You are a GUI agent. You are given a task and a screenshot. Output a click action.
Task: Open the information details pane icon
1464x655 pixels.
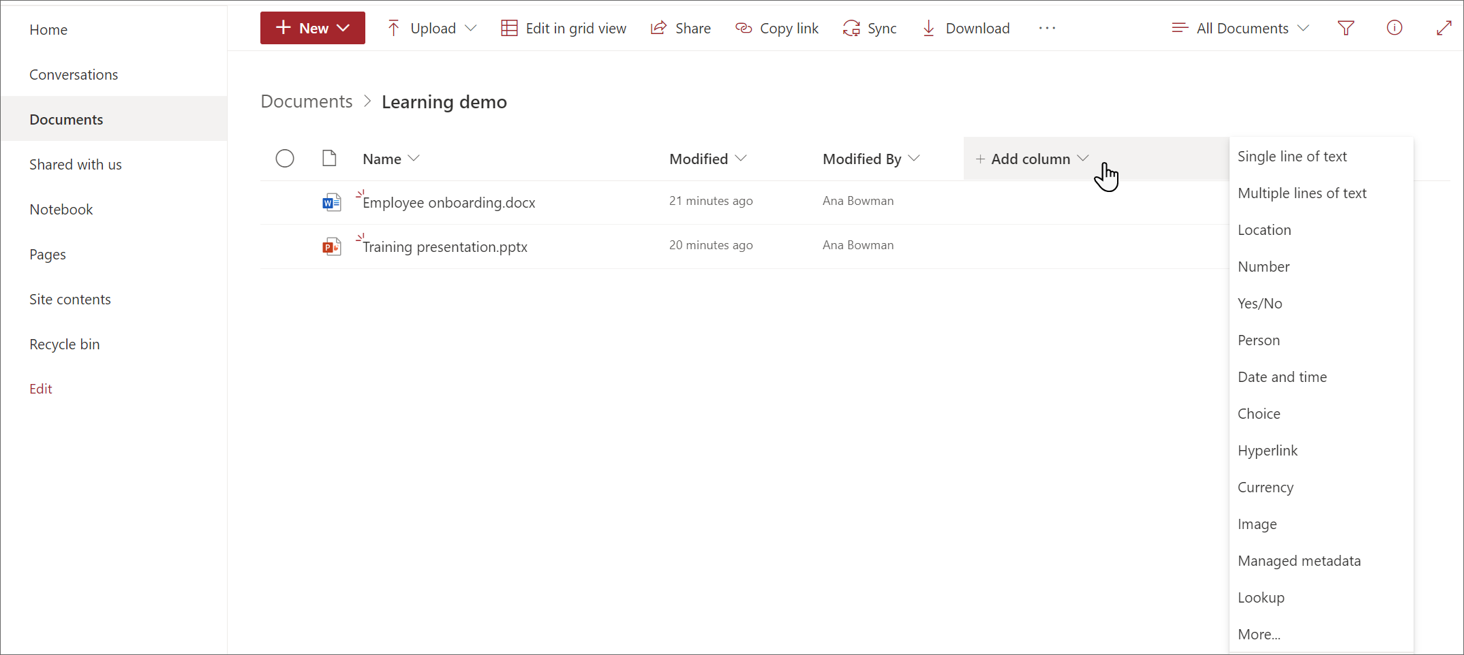point(1394,28)
